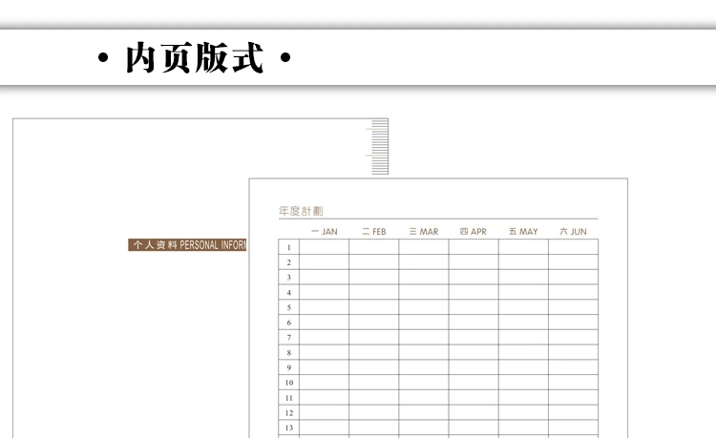Image resolution: width=716 pixels, height=438 pixels.
Task: Click the 四 APR column header
Action: [474, 231]
